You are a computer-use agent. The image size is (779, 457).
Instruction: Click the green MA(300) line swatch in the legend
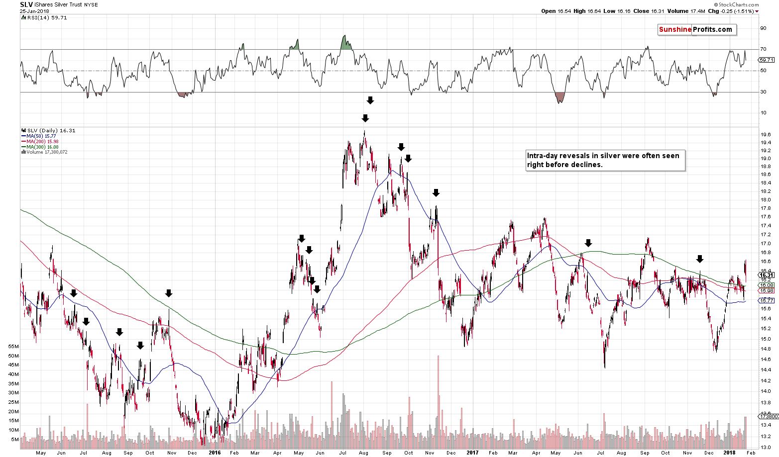(23, 147)
